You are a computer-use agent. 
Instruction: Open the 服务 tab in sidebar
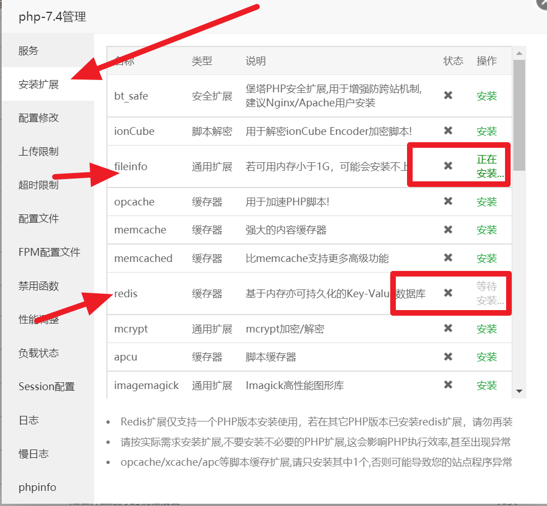pos(29,51)
